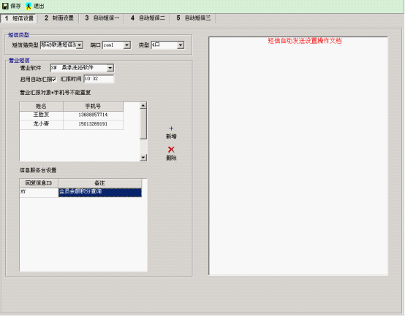Screen dimensions: 405x316
Task: Click the save floppy disk icon
Action: point(5,6)
